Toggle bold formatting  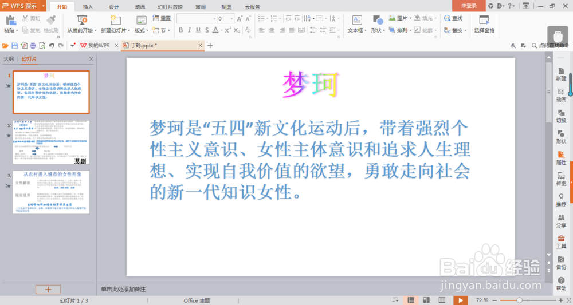tap(180, 30)
